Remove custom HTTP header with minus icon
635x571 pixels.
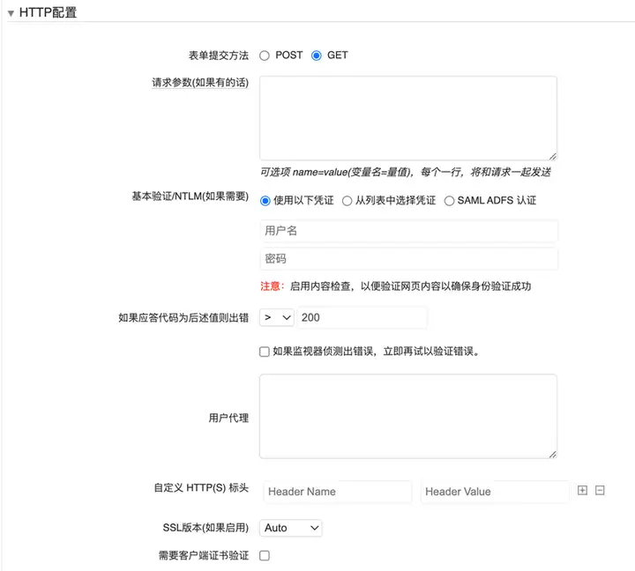pos(600,491)
